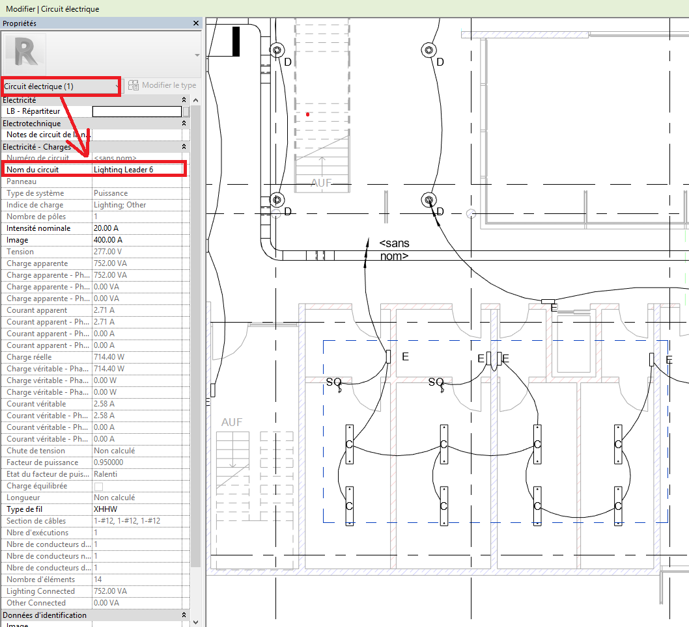Image resolution: width=689 pixels, height=627 pixels.
Task: Collapse the Electrotechnique section
Action: (x=184, y=124)
